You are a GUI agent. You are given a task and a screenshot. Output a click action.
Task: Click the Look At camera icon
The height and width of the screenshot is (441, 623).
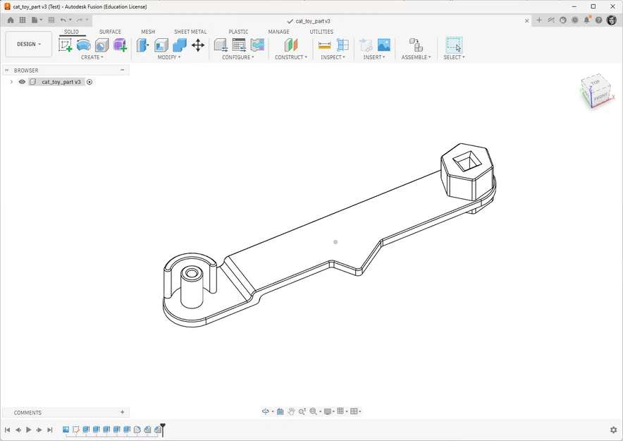pos(280,411)
